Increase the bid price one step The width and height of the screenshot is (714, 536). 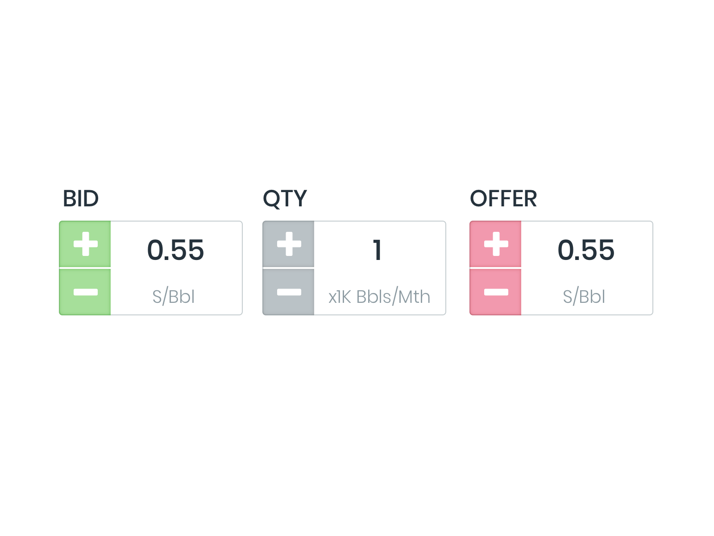pyautogui.click(x=85, y=244)
